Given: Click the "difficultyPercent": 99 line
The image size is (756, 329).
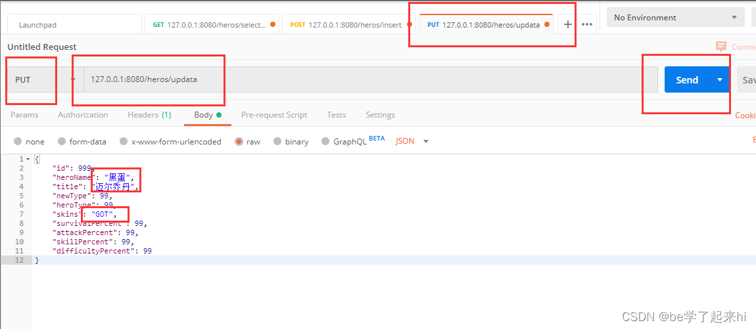Looking at the screenshot, I should 102,251.
